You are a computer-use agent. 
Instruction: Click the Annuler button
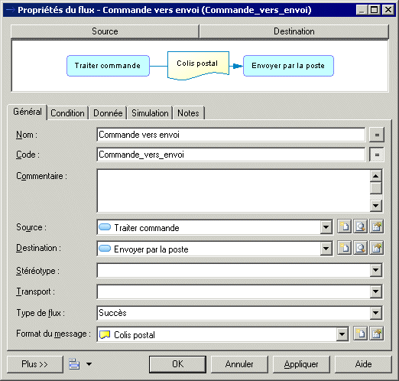pyautogui.click(x=239, y=364)
